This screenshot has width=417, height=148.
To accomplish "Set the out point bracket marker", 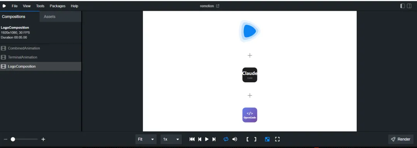I will pos(255,139).
